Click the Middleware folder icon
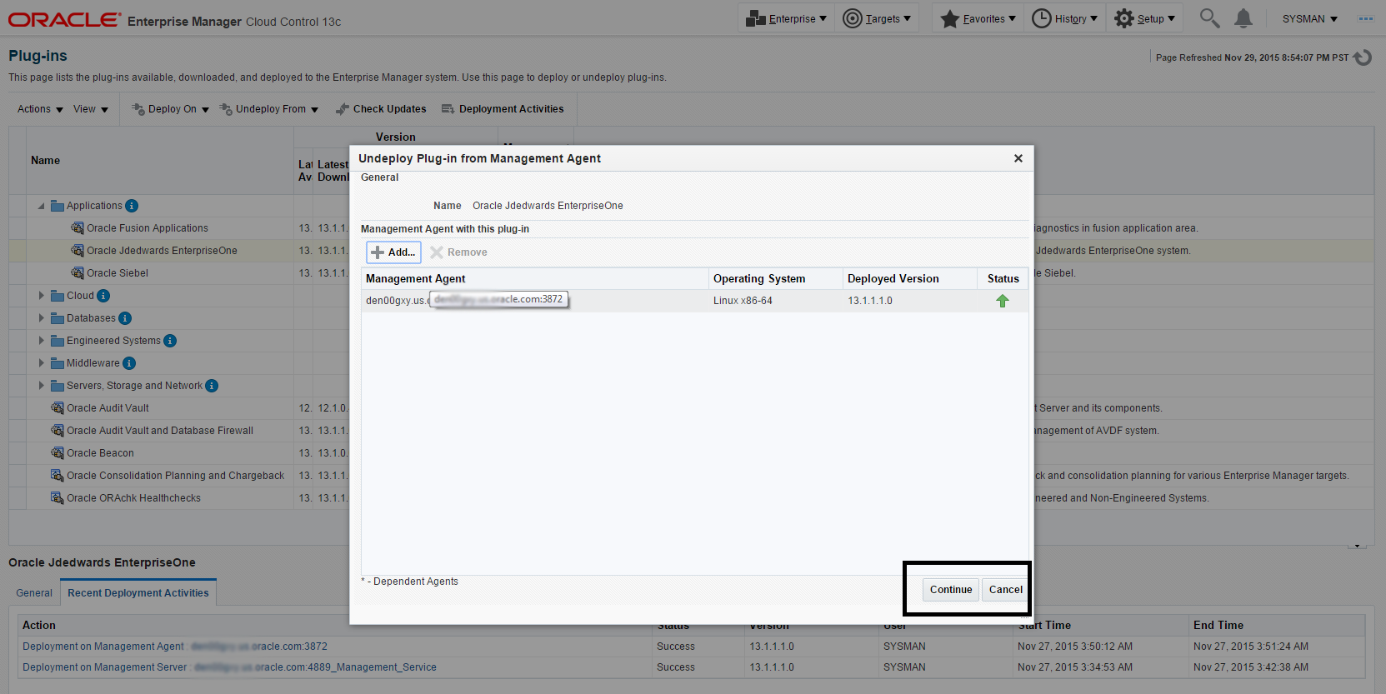The height and width of the screenshot is (694, 1386). 58,363
